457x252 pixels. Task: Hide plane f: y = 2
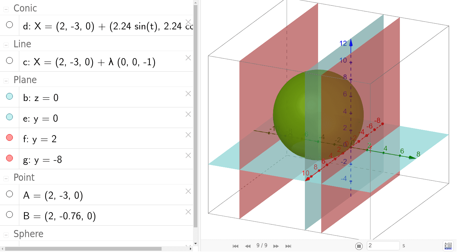(9, 137)
